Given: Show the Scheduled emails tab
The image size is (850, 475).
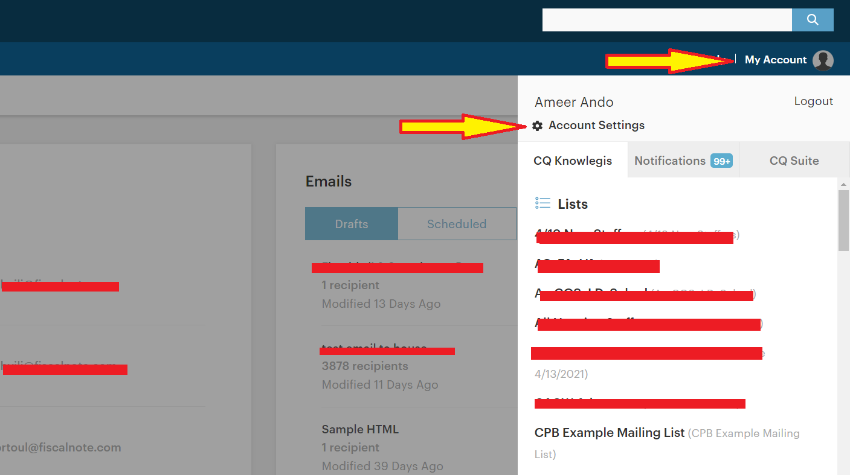Looking at the screenshot, I should 456,224.
